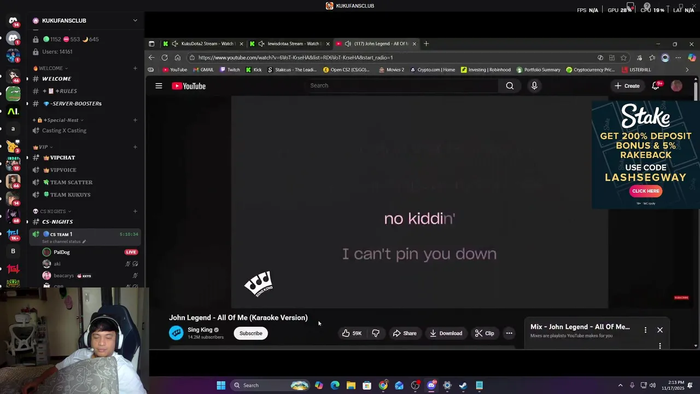Unmute the KukuDota2 Stream tab audio
Image resolution: width=700 pixels, height=394 pixels.
pos(174,44)
